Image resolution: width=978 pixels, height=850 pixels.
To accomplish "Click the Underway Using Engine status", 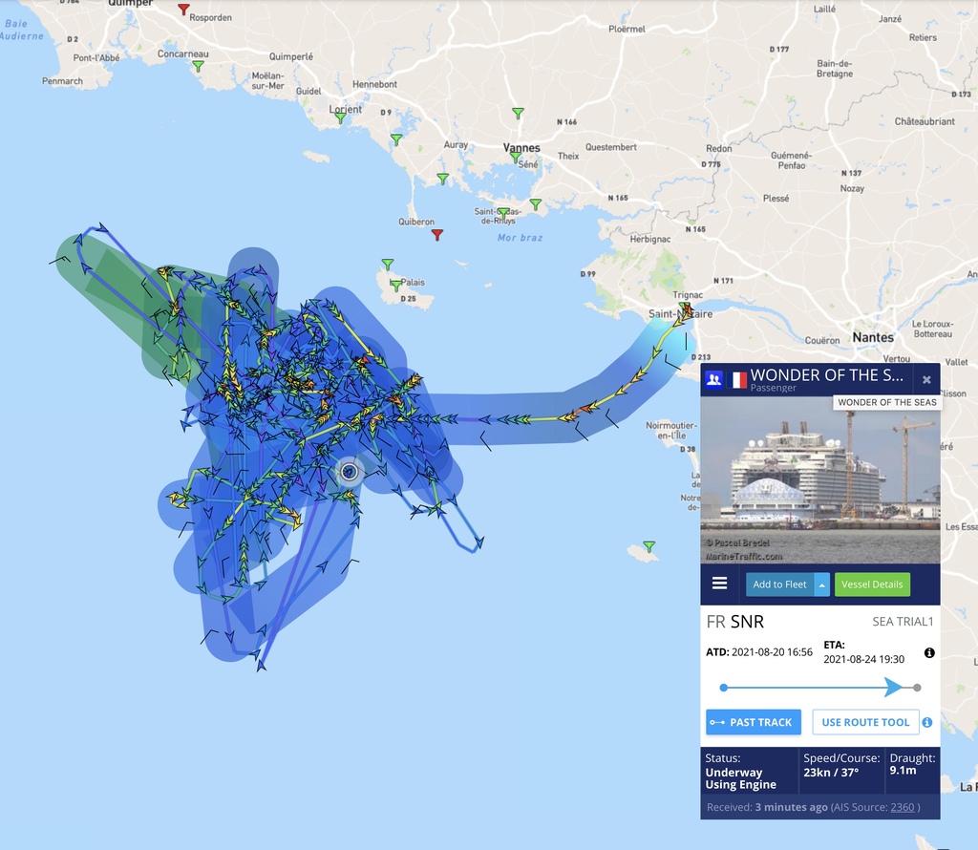I will [741, 778].
